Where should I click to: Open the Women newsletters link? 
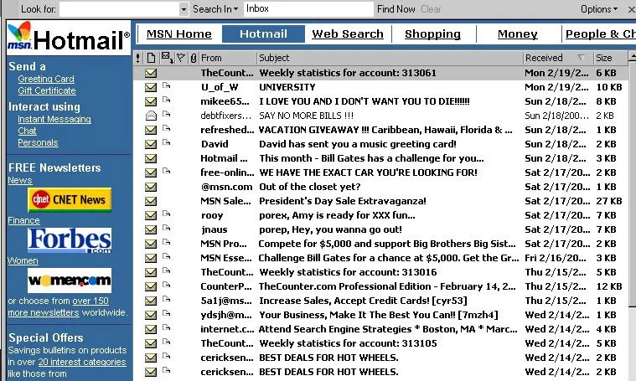click(23, 260)
